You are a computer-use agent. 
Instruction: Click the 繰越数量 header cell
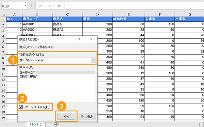(129, 19)
